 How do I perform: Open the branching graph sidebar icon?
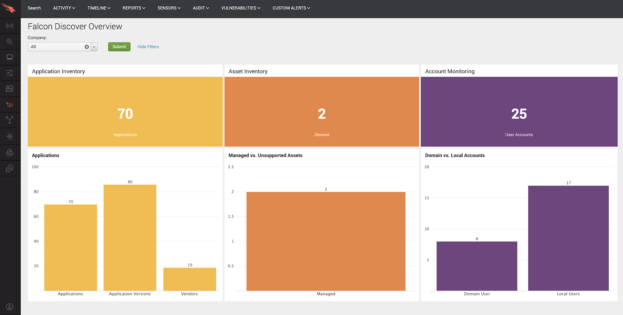point(10,120)
